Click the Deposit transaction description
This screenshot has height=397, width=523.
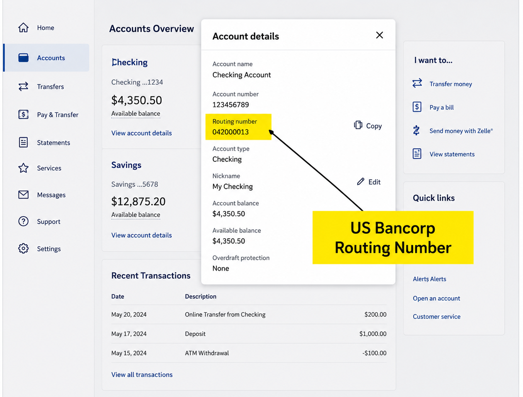coord(195,334)
